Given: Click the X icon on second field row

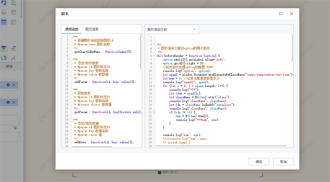Looking at the screenshot, I should (14, 103).
